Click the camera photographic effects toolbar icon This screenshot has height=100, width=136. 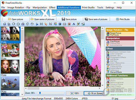[64, 24]
